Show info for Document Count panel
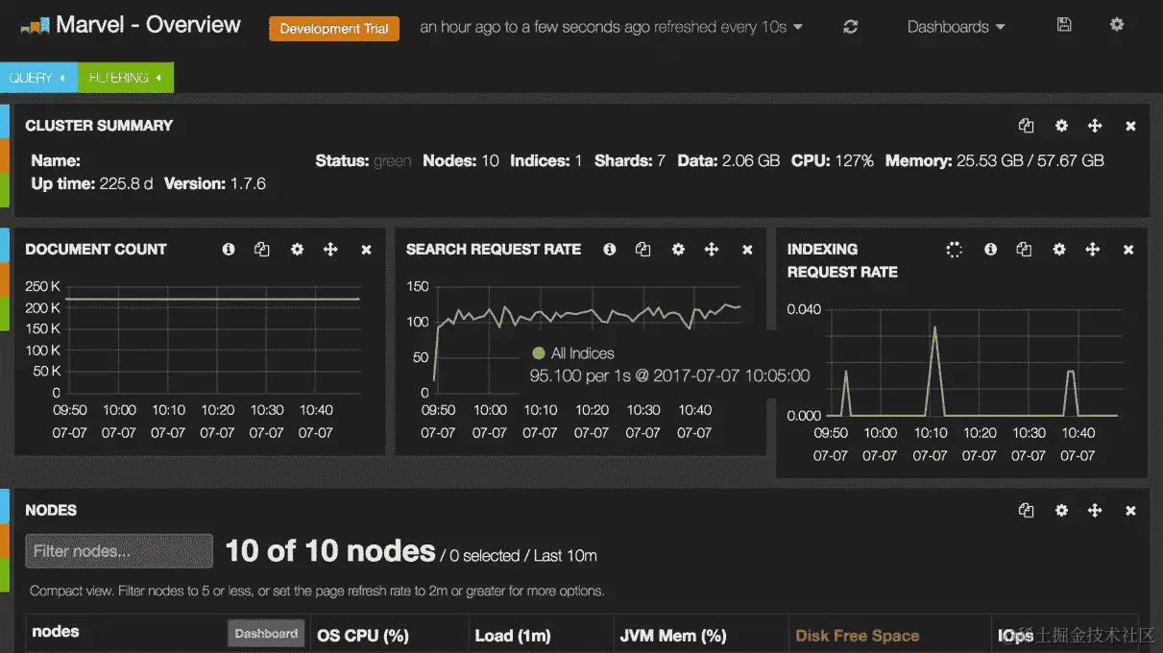1163x653 pixels. tap(229, 249)
